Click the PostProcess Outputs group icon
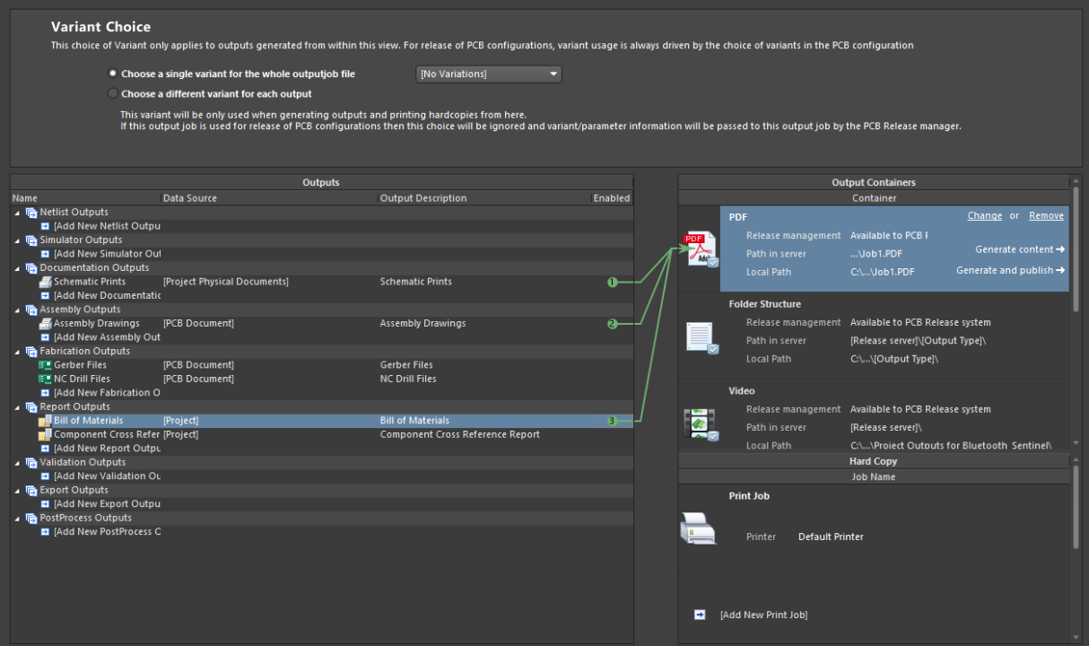Screen dimensions: 1089x646 [x=31, y=519]
